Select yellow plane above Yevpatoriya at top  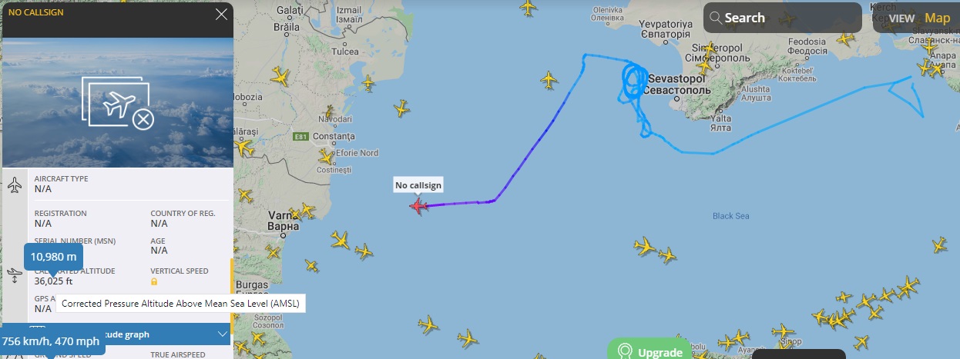pos(528,8)
